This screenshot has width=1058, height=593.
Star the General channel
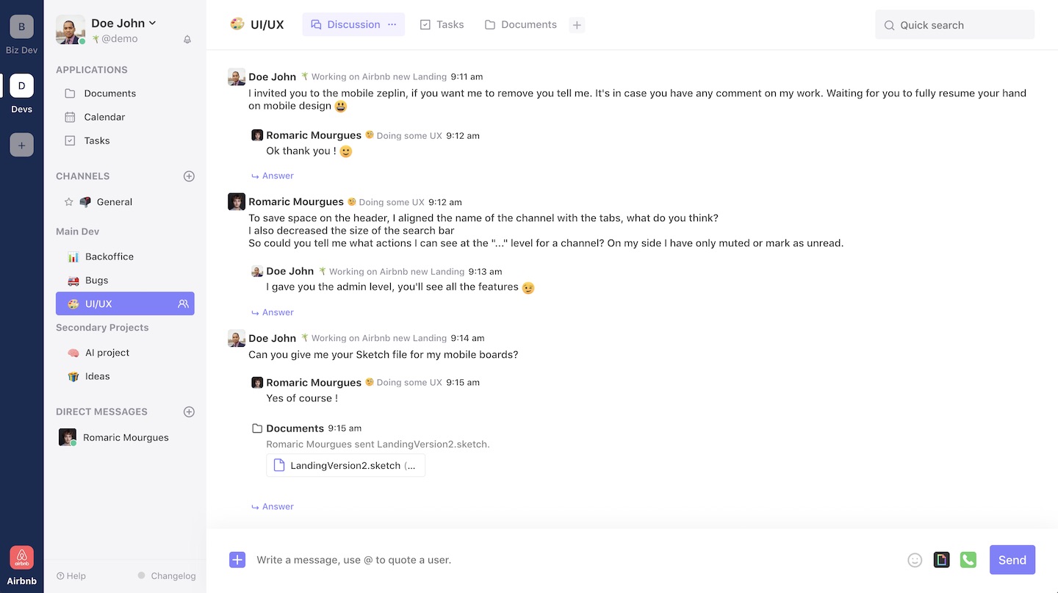pyautogui.click(x=69, y=202)
